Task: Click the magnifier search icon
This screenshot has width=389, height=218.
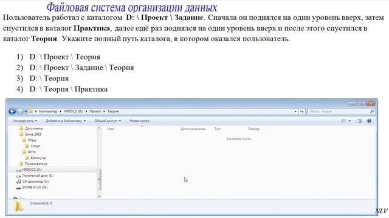Action: point(371,111)
